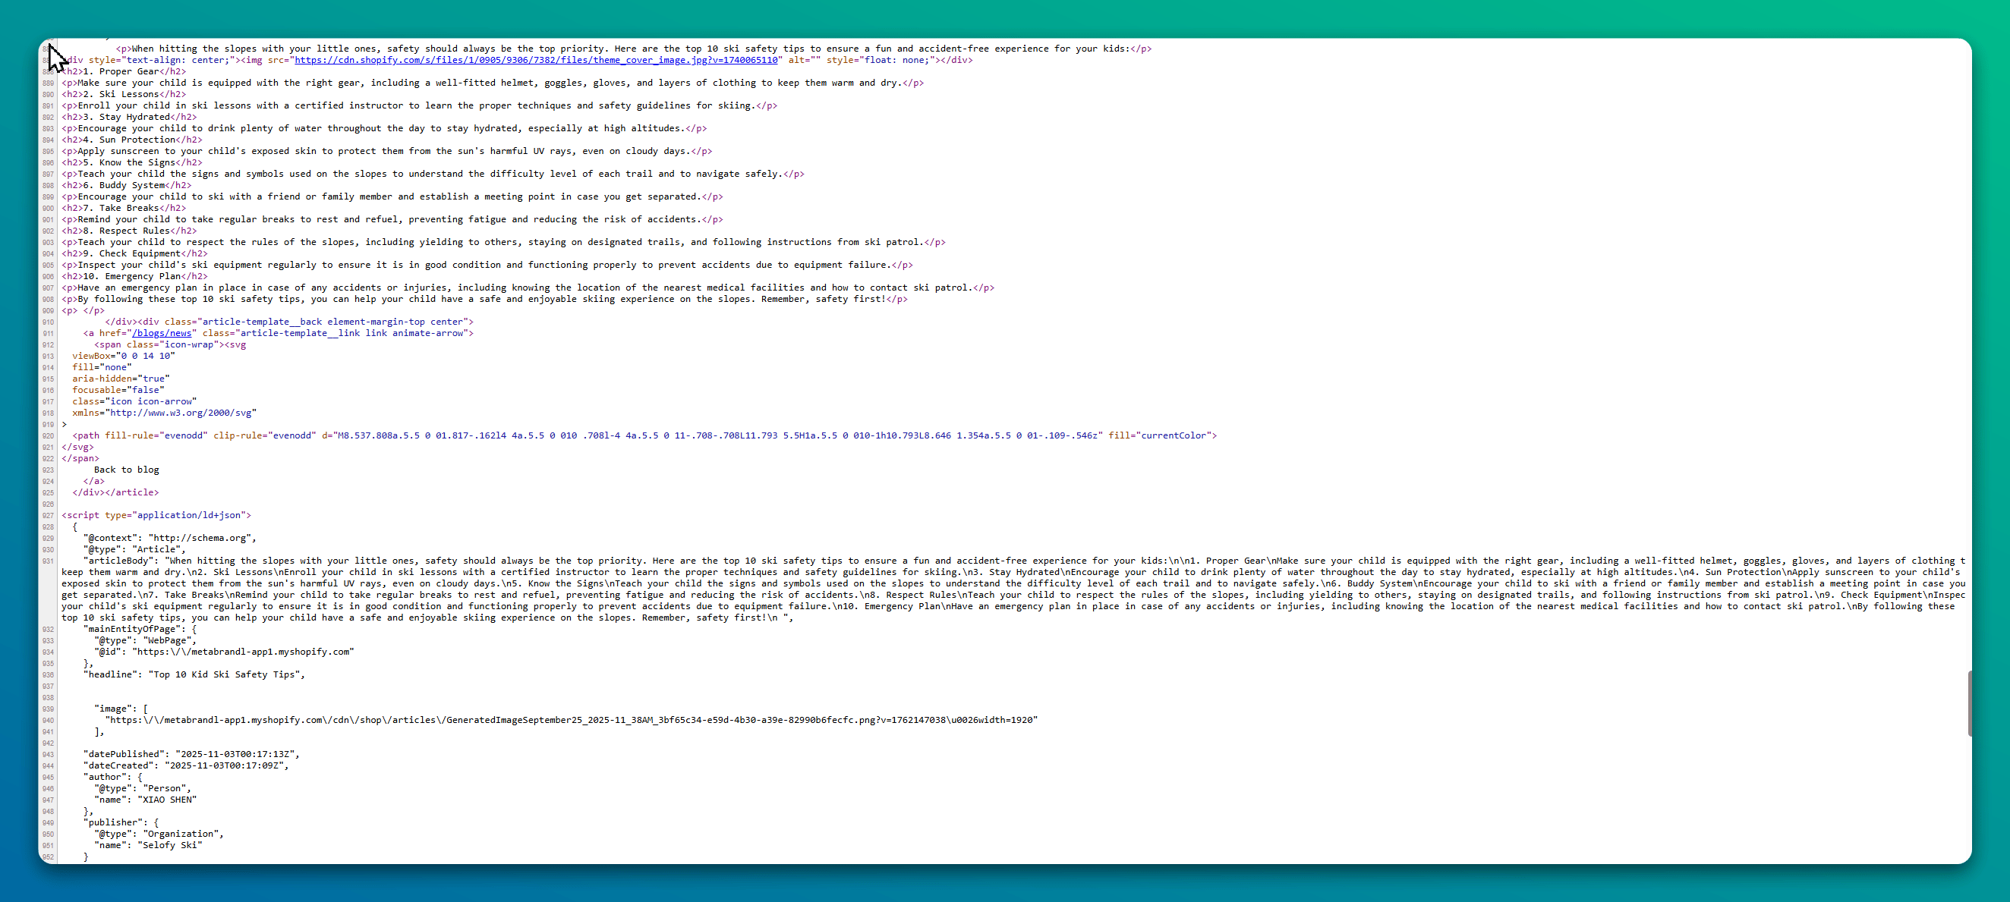This screenshot has width=2010, height=902.
Task: Select line number 931 in the gutter
Action: pos(49,561)
